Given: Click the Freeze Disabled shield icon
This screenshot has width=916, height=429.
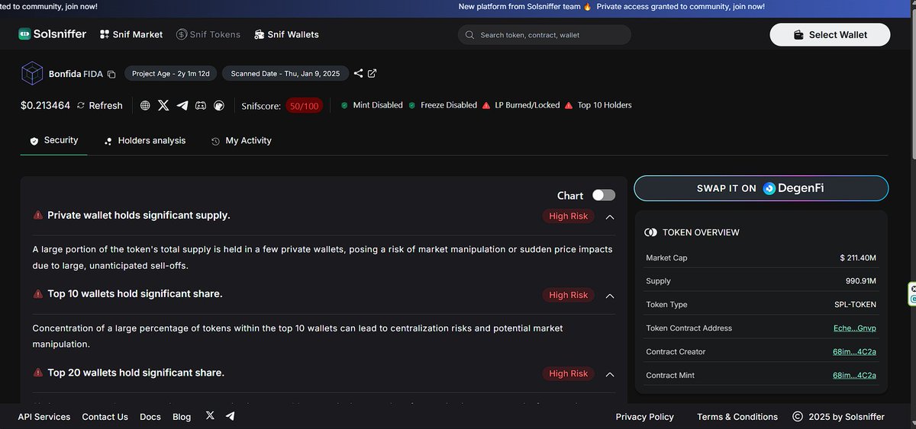Looking at the screenshot, I should (x=412, y=105).
